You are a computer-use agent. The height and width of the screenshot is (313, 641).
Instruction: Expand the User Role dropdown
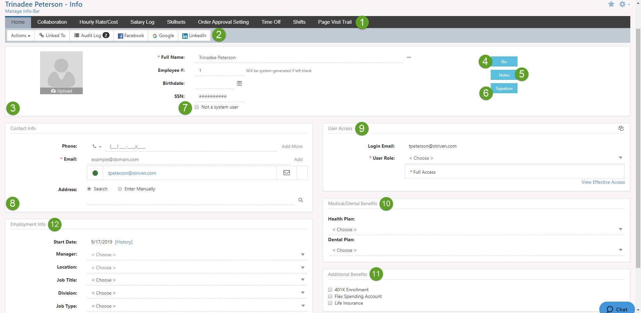click(x=620, y=158)
